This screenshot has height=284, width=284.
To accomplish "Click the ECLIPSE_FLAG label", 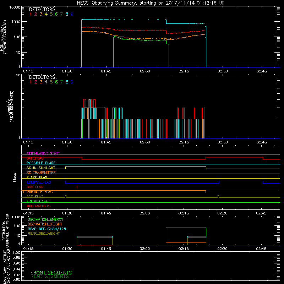I will click(x=39, y=182).
